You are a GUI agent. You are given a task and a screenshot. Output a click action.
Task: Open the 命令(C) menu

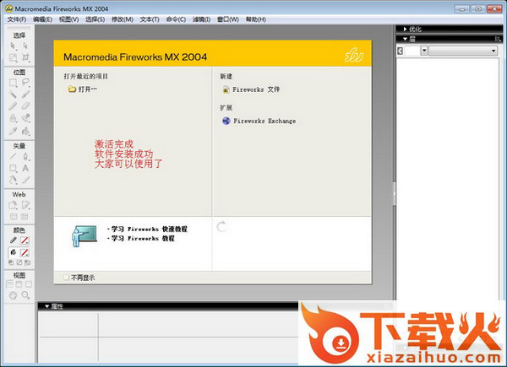[x=176, y=19]
